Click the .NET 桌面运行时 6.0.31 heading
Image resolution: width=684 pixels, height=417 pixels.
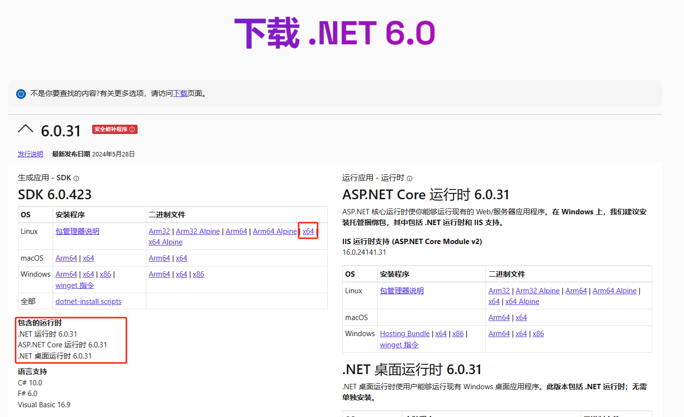tap(412, 370)
